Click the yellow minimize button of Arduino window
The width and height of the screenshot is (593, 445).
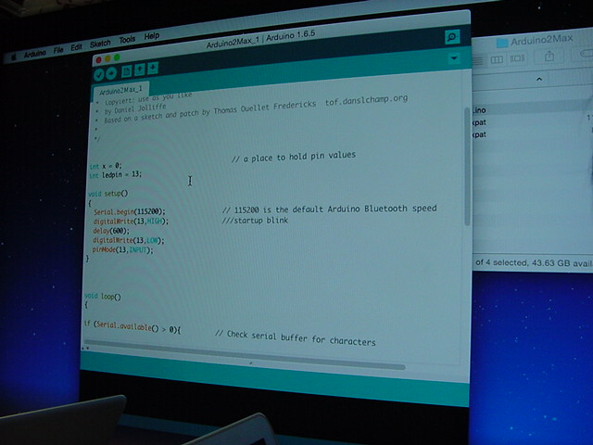point(107,58)
